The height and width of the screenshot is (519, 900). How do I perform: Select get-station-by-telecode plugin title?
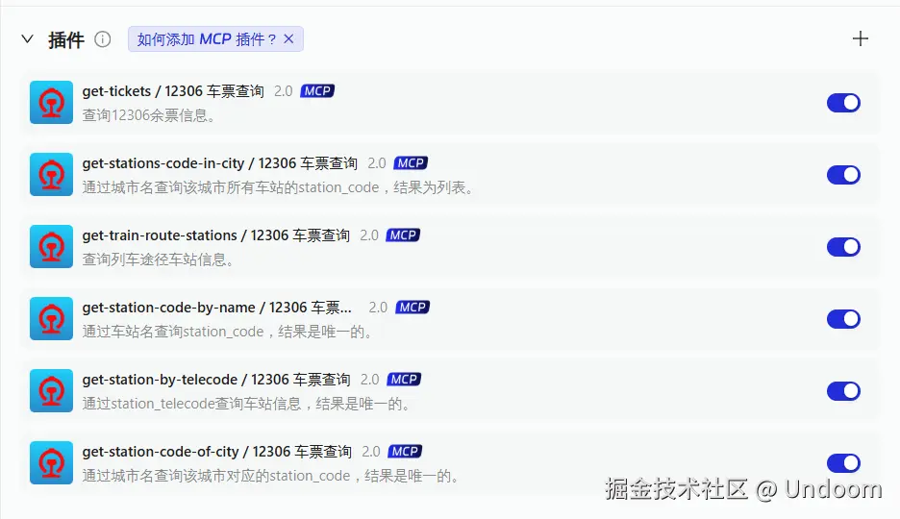tap(216, 380)
